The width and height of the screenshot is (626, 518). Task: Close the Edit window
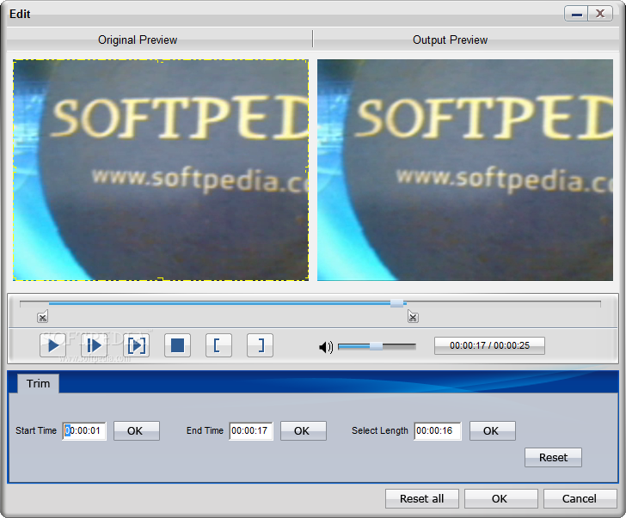(x=600, y=15)
